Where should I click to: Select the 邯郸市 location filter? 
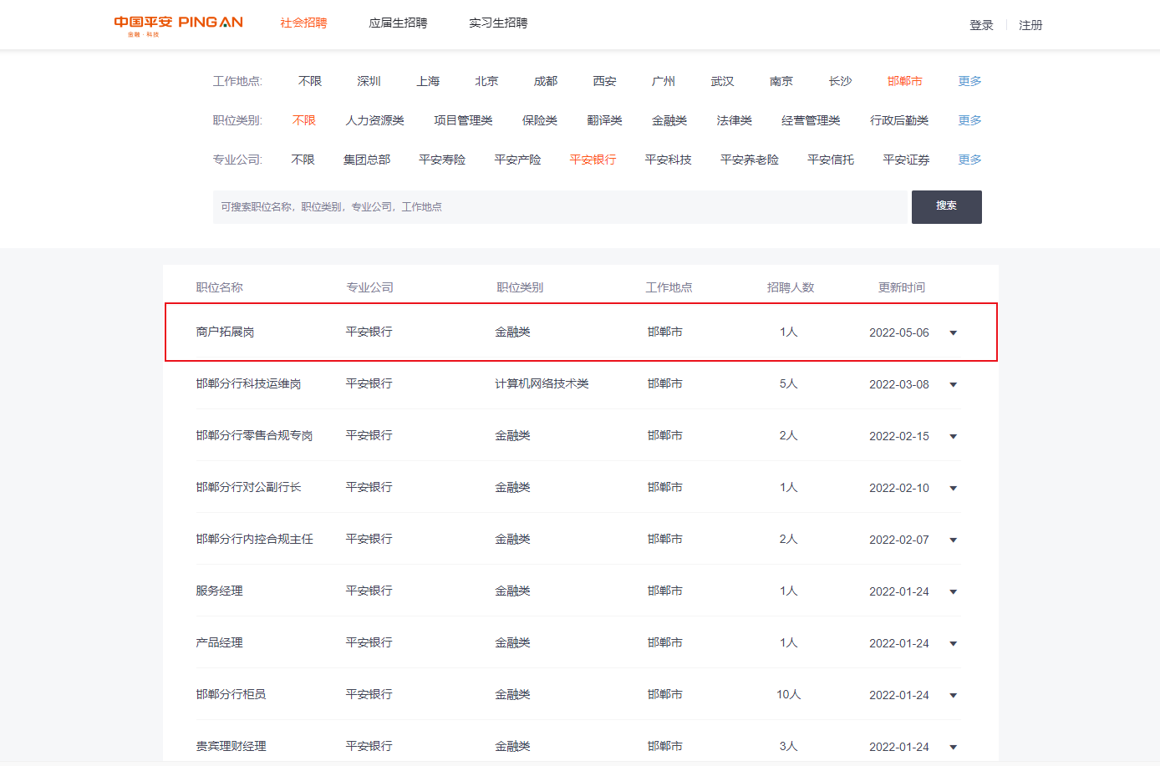(905, 81)
